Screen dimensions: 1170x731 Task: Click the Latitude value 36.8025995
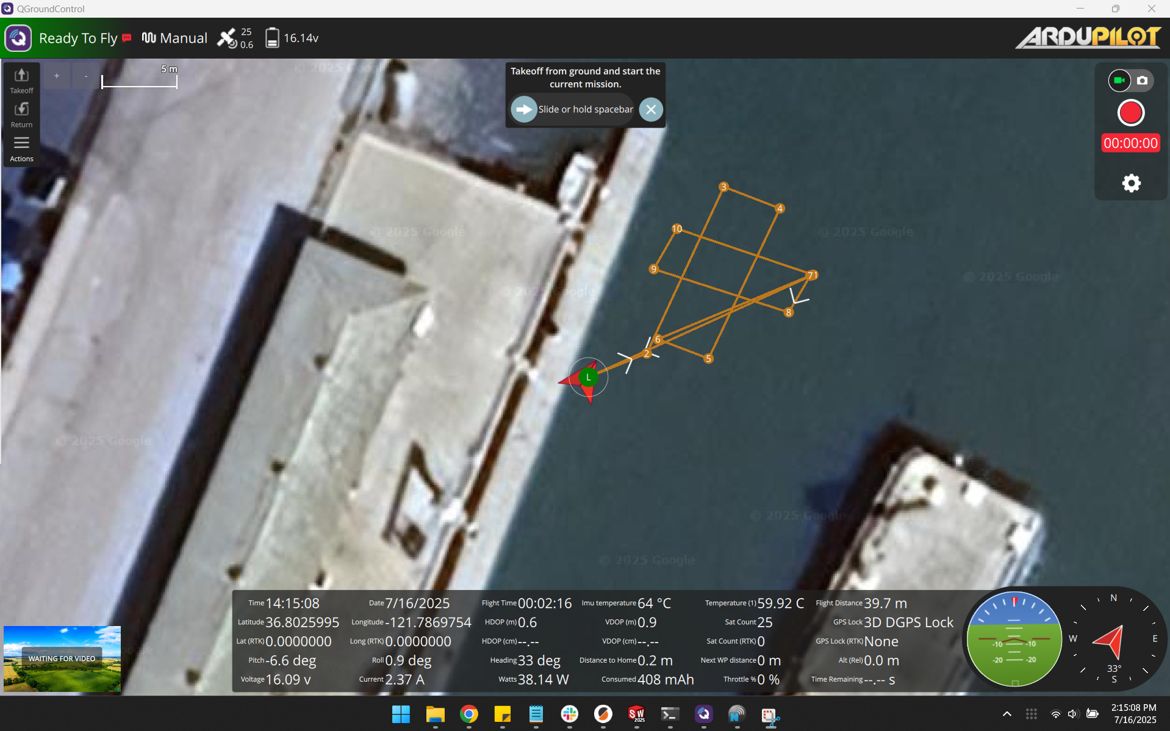(302, 622)
